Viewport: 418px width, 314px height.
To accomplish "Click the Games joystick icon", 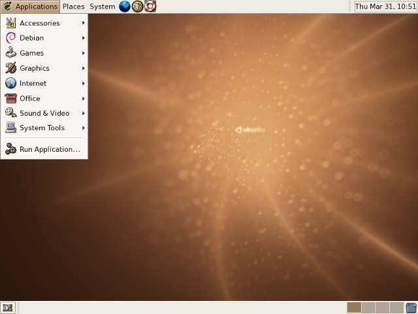I will (10, 52).
